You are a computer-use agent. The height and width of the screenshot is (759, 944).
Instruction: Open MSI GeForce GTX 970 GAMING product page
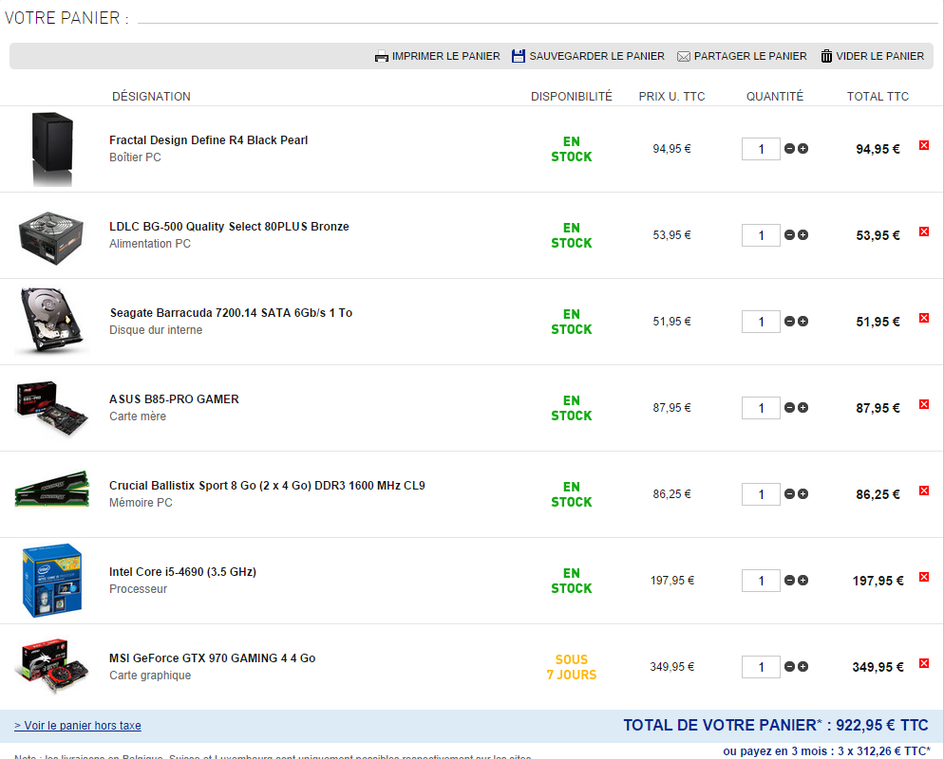point(212,658)
